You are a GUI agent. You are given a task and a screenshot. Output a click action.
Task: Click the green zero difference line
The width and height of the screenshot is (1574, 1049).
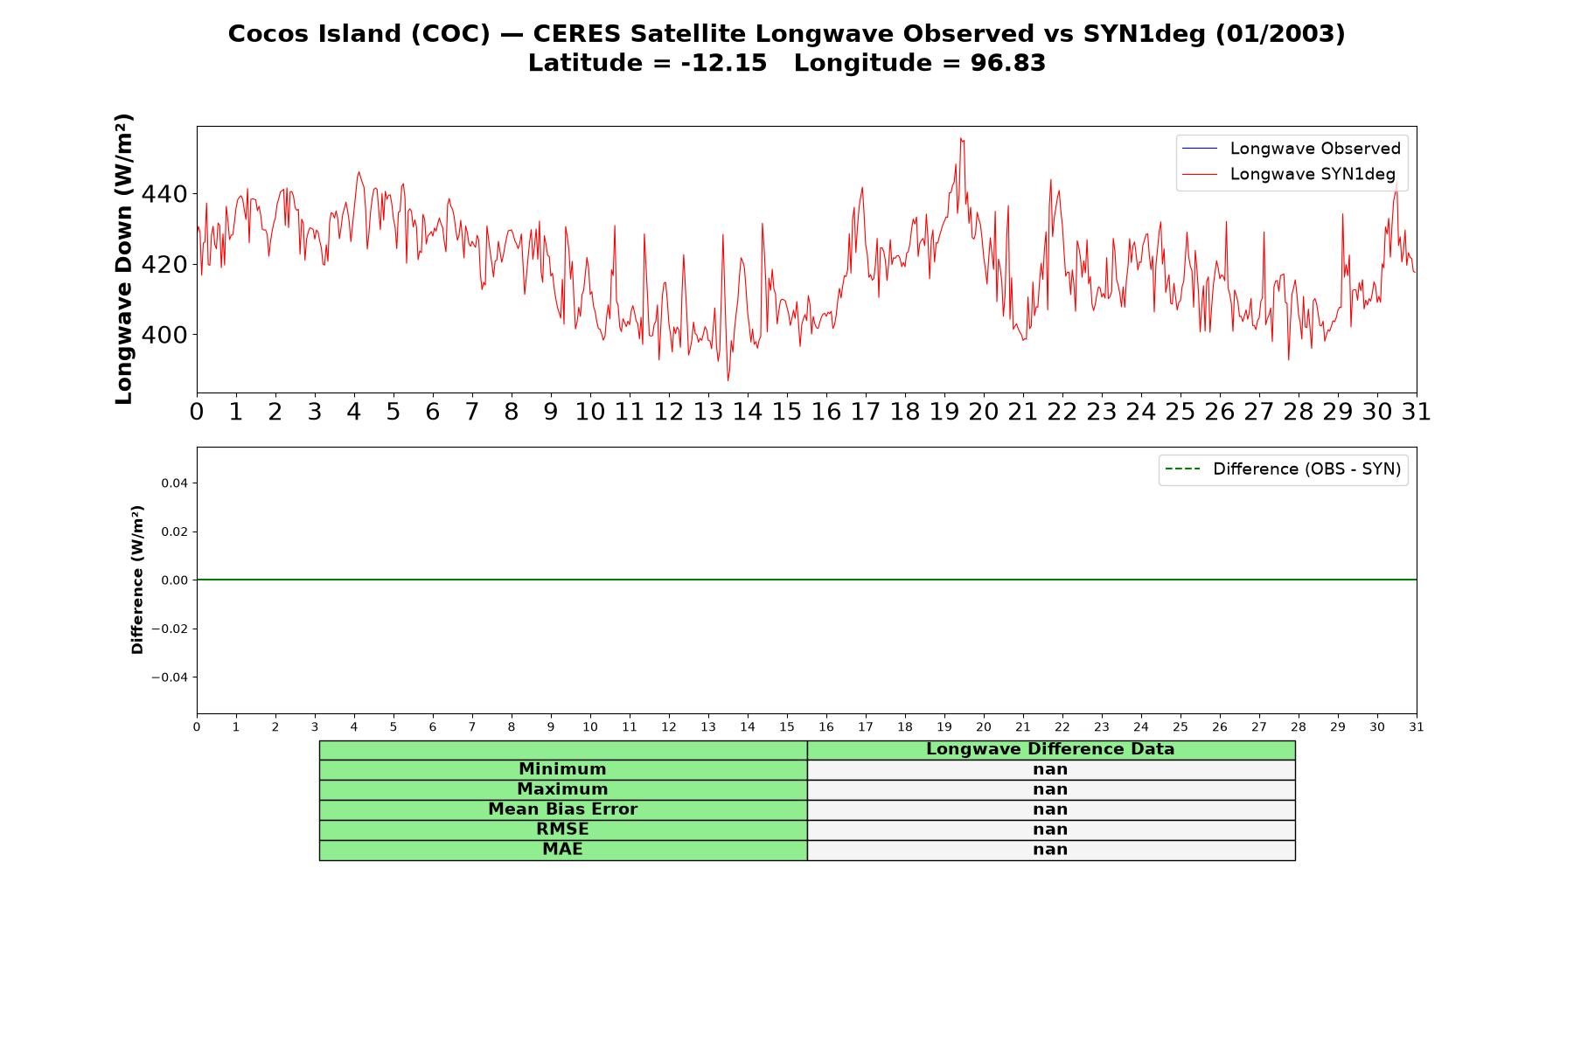click(x=806, y=580)
